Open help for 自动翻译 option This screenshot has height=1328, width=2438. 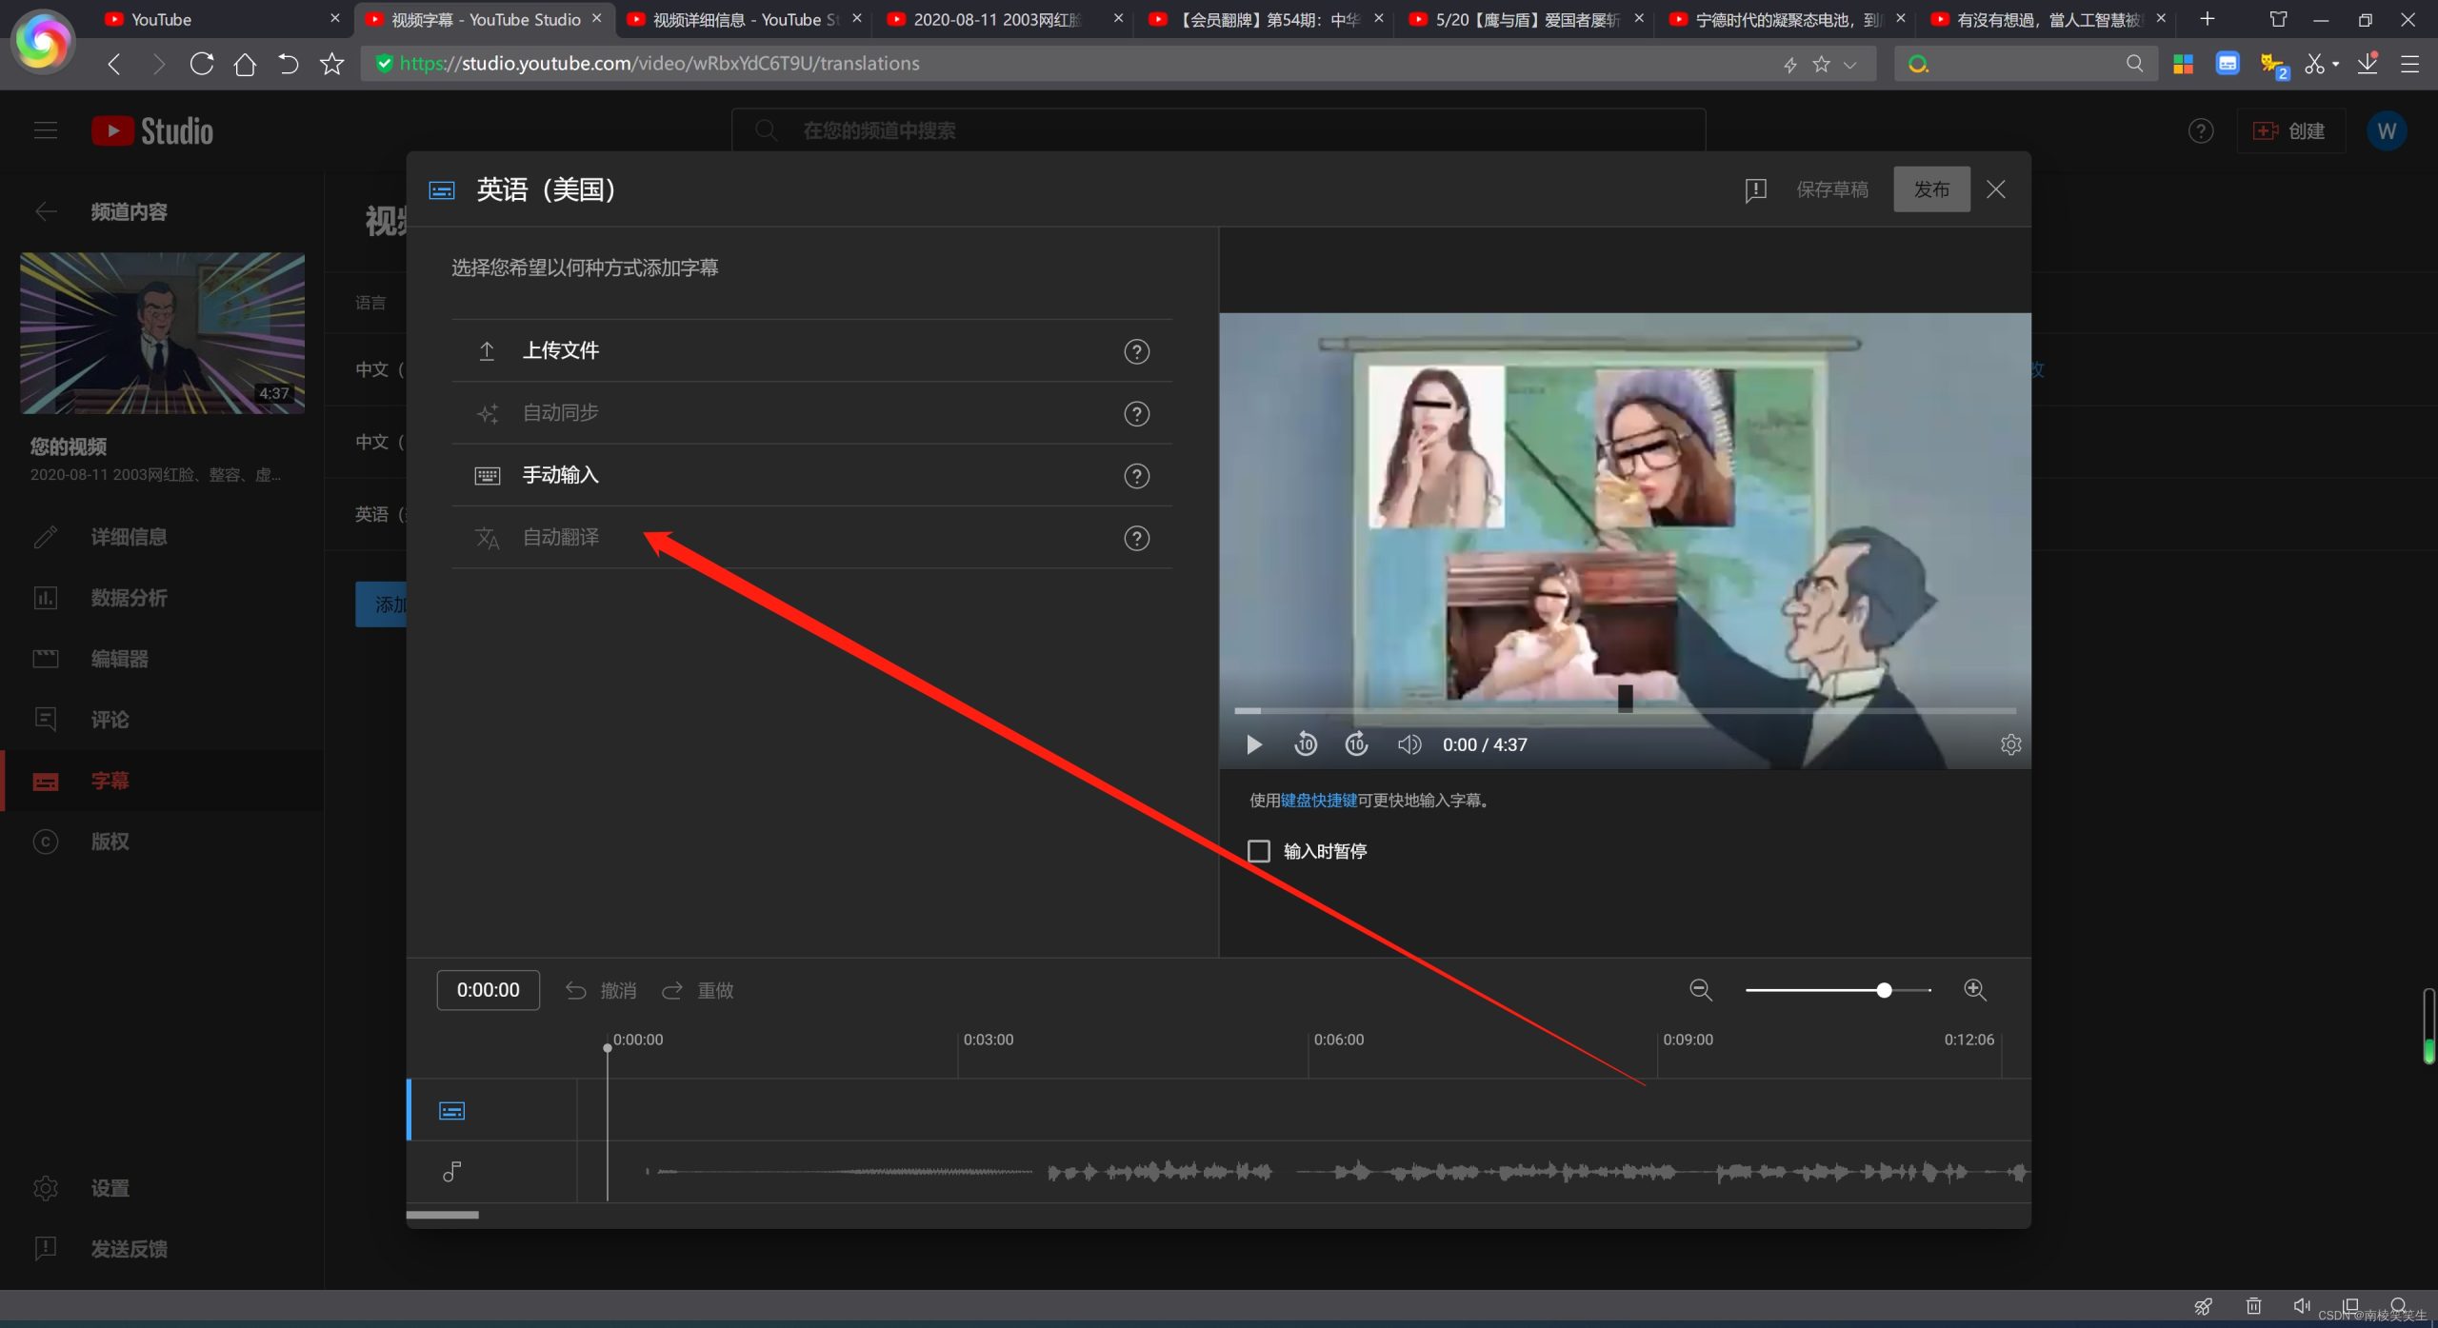1136,538
